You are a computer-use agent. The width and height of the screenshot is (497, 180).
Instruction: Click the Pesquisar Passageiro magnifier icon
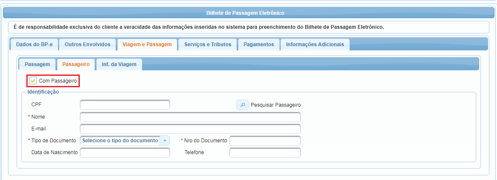(242, 105)
